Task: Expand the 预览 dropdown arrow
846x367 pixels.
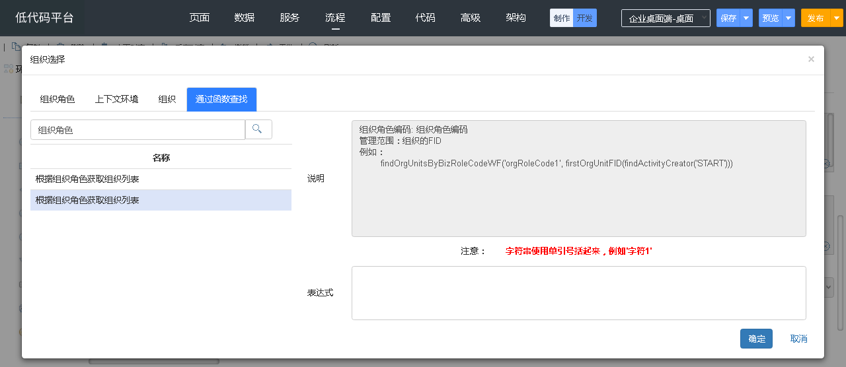Action: pos(788,18)
